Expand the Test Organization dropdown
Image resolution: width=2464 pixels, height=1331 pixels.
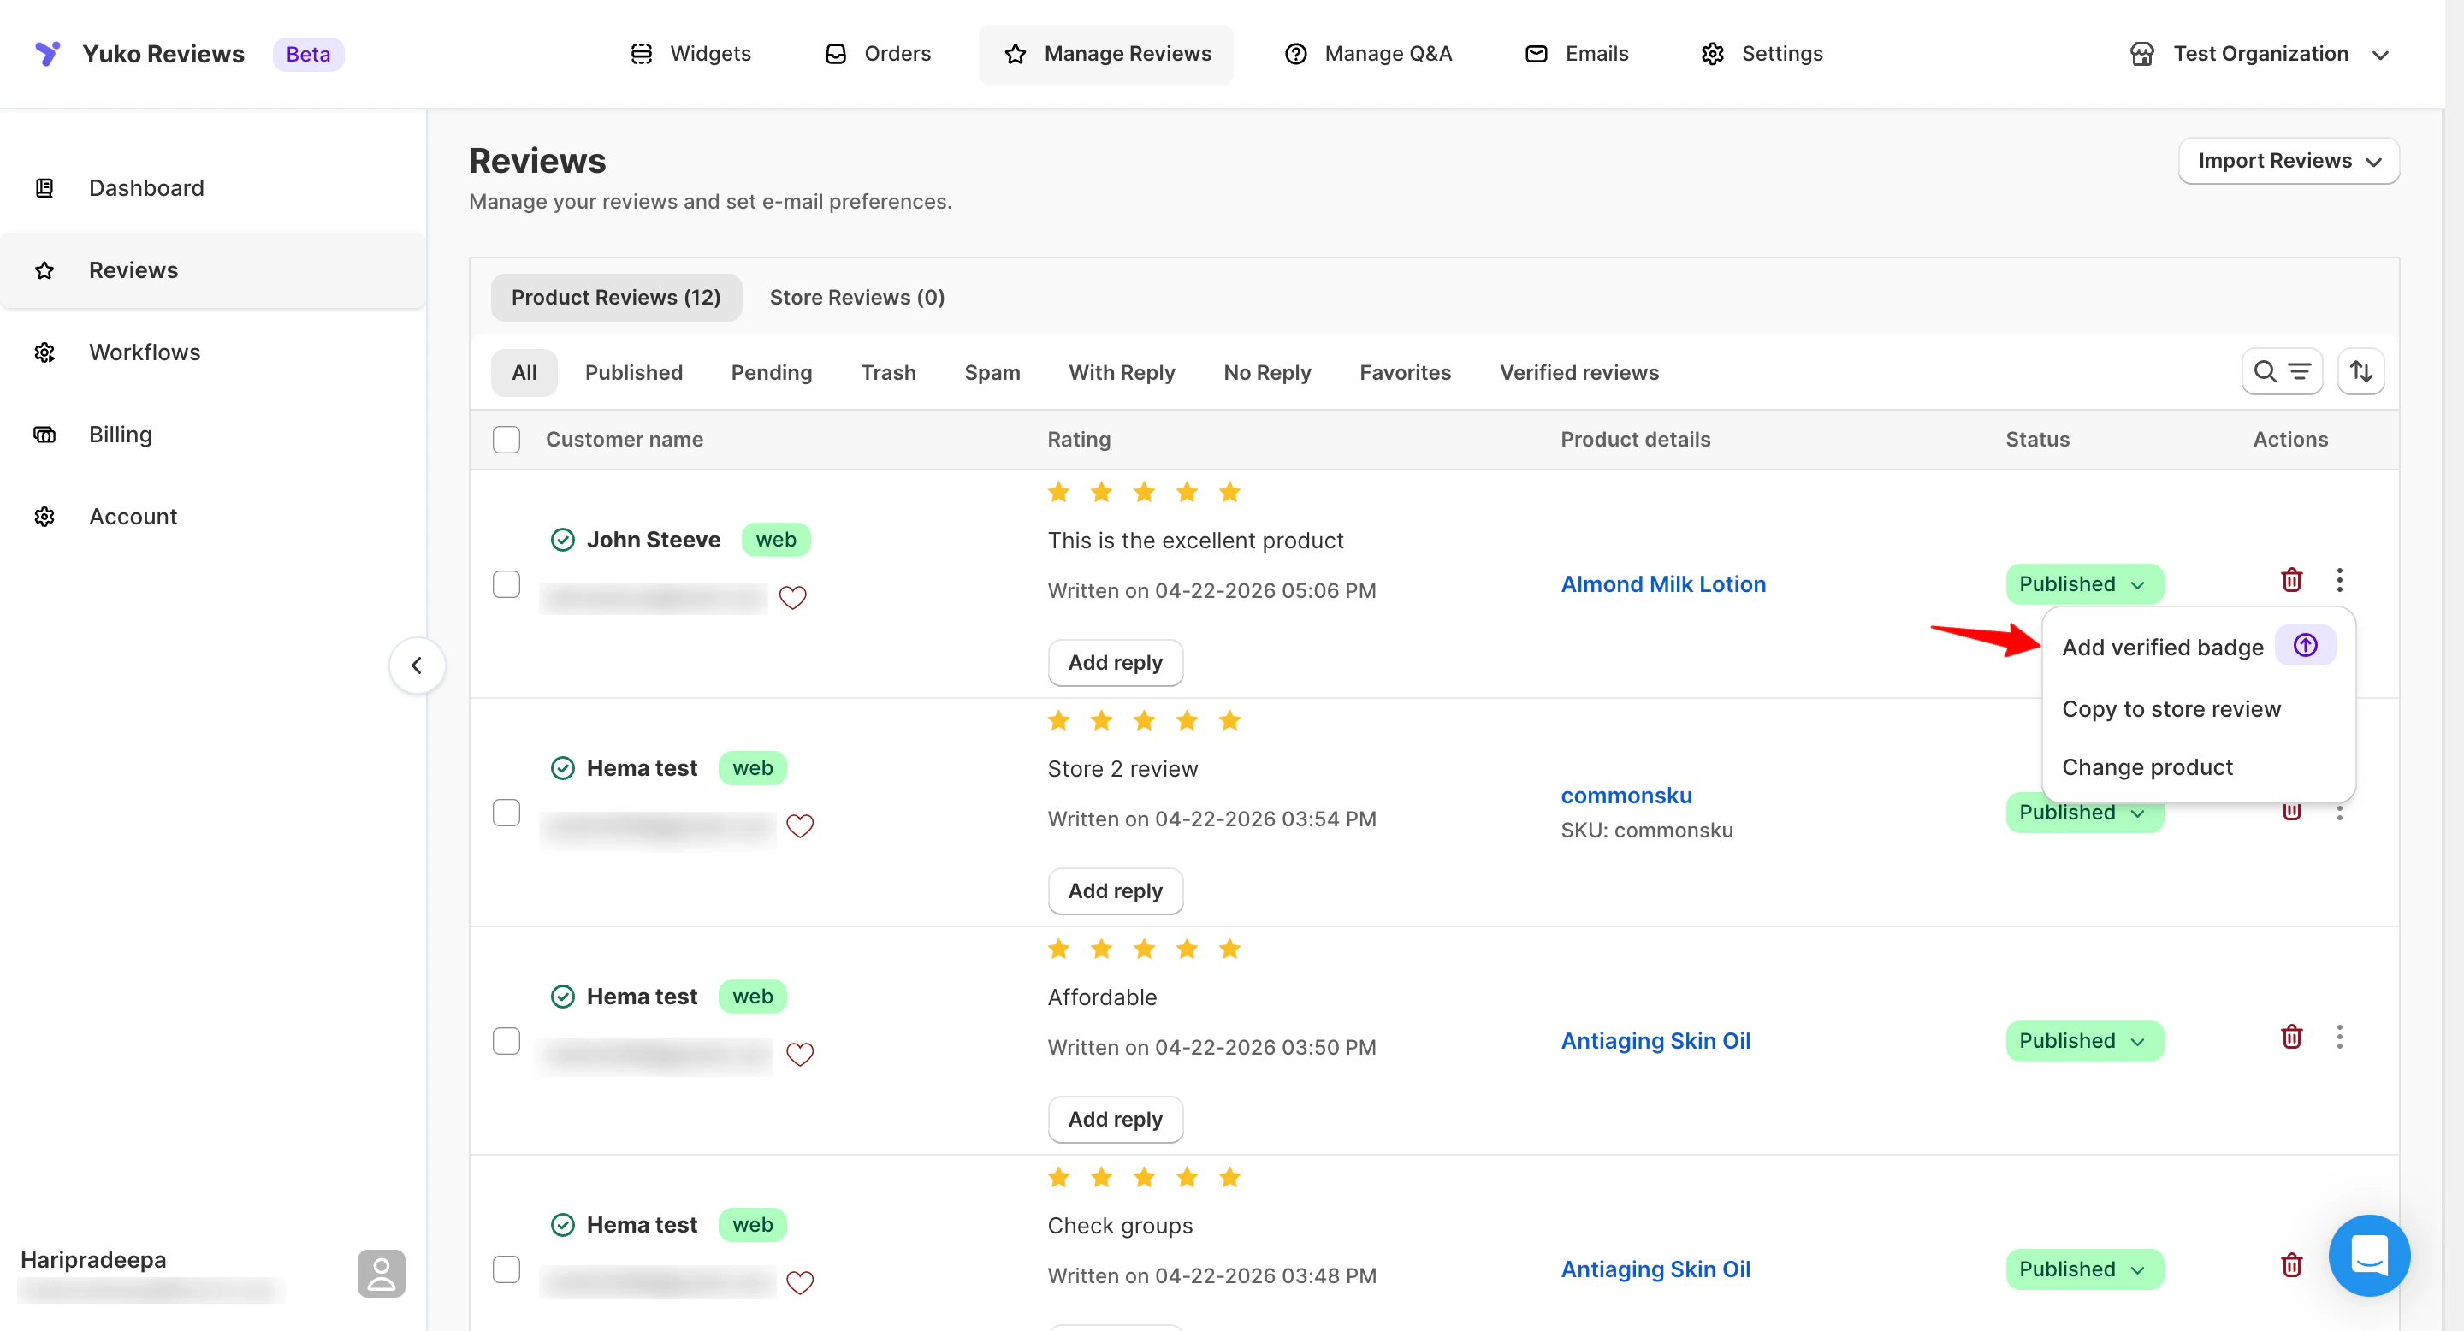coord(2260,54)
